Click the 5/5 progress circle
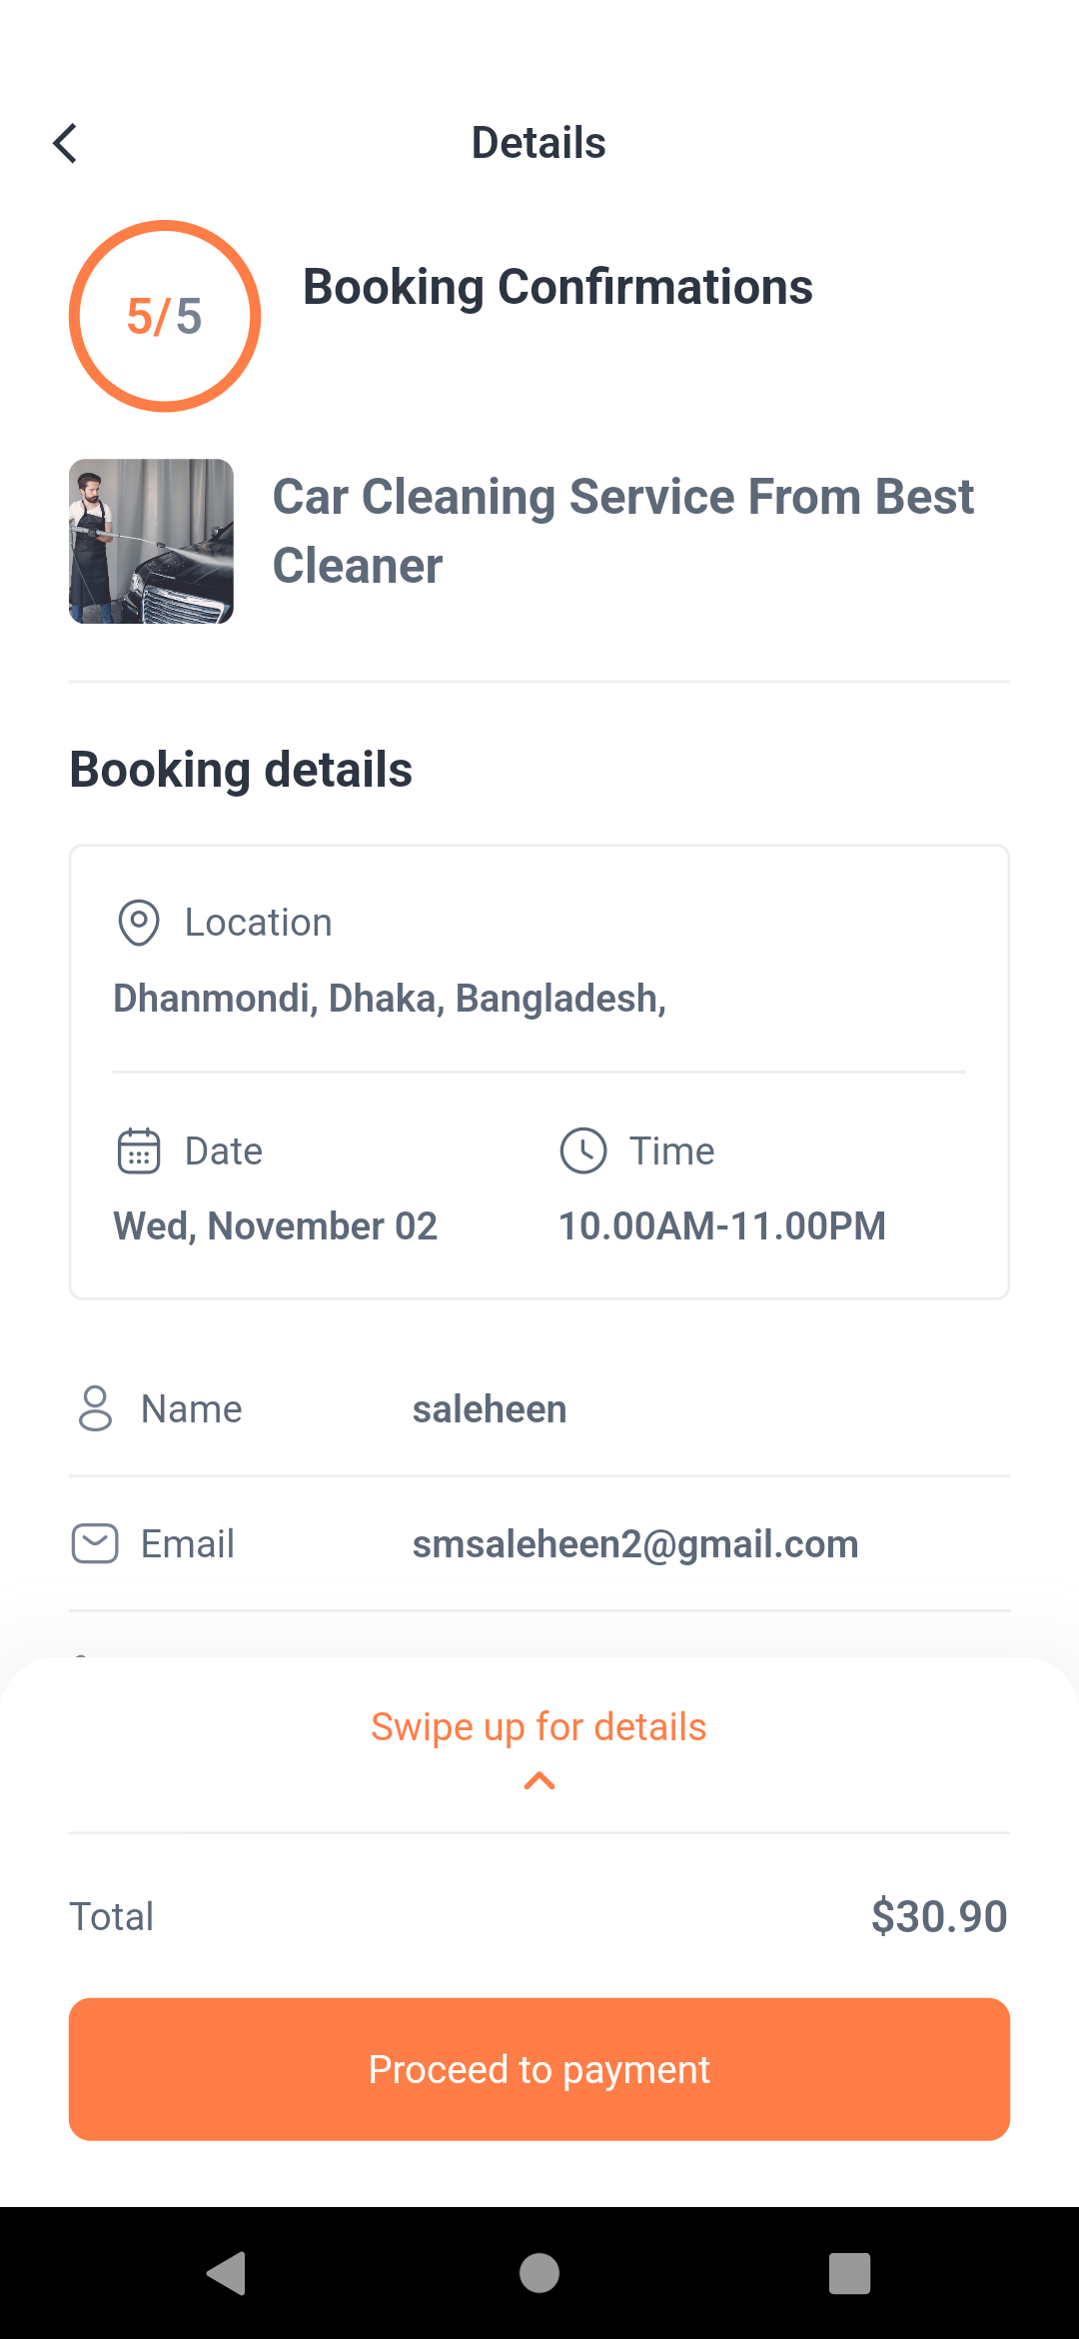 pos(165,316)
